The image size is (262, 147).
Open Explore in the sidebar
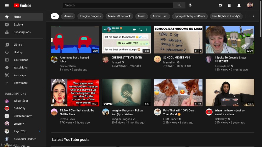click(x=22, y=24)
